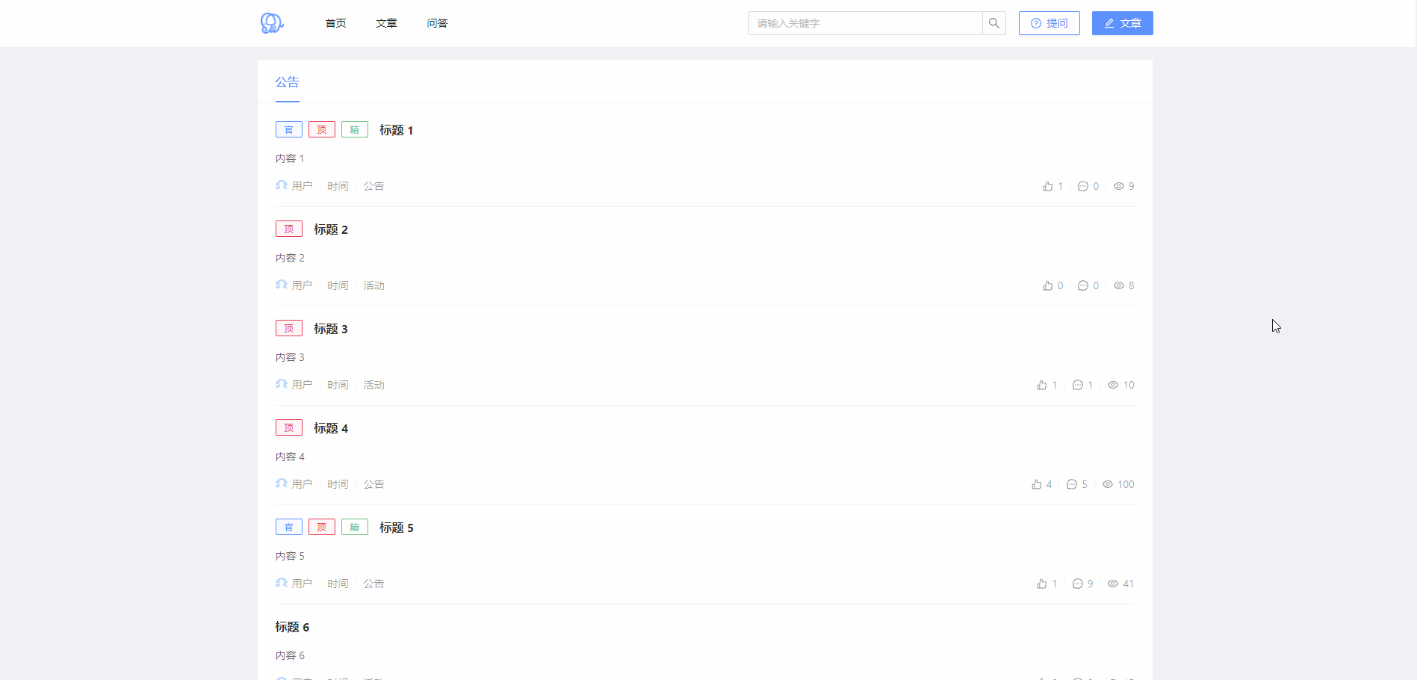Click the blue 官 tag on 标题 1

(289, 129)
